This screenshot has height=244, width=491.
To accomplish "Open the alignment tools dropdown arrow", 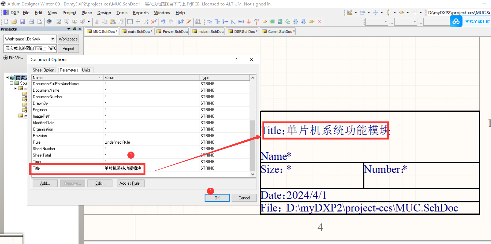I will click(369, 13).
